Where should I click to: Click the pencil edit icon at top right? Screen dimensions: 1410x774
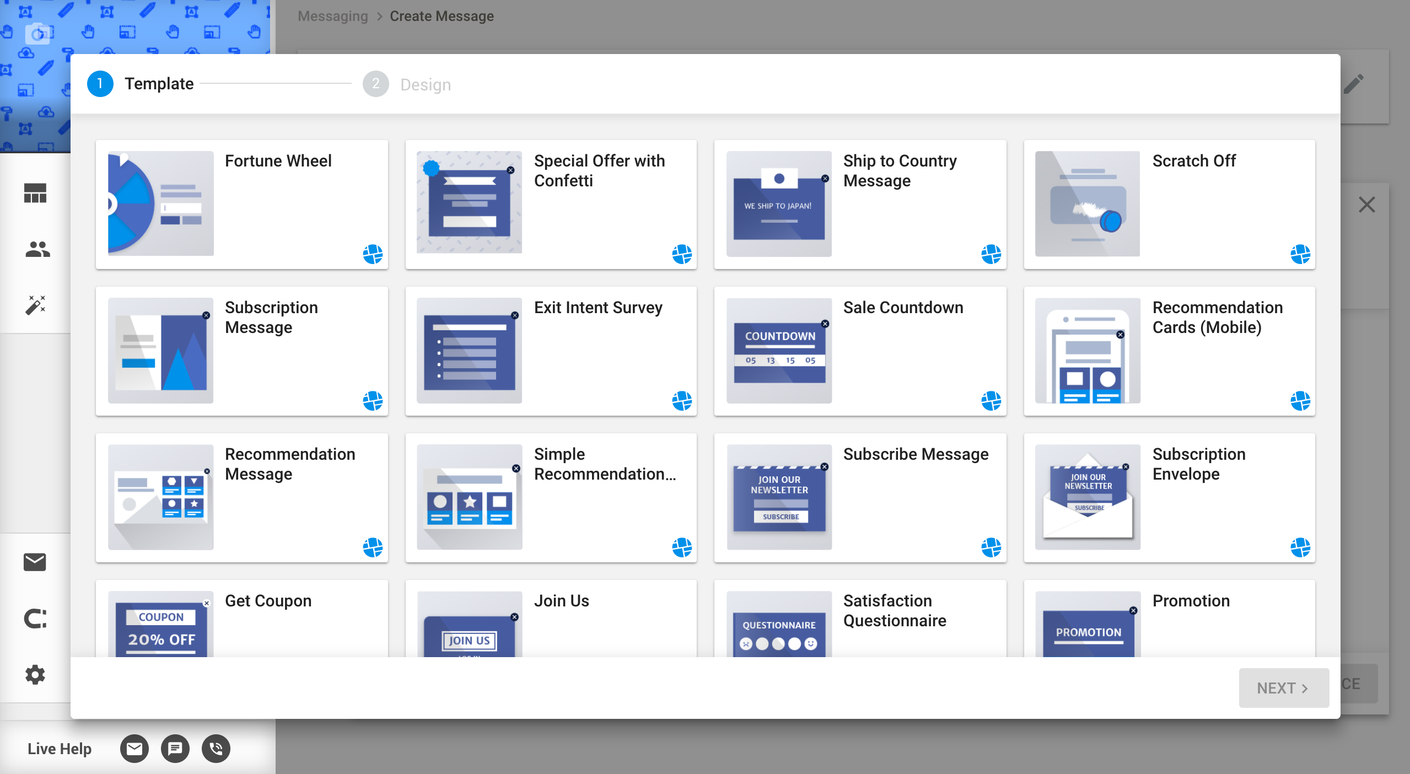click(1354, 84)
